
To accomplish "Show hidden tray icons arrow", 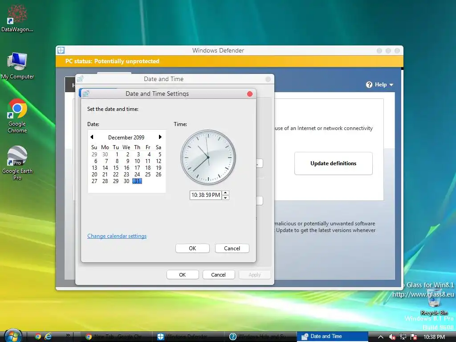I will tap(380, 337).
